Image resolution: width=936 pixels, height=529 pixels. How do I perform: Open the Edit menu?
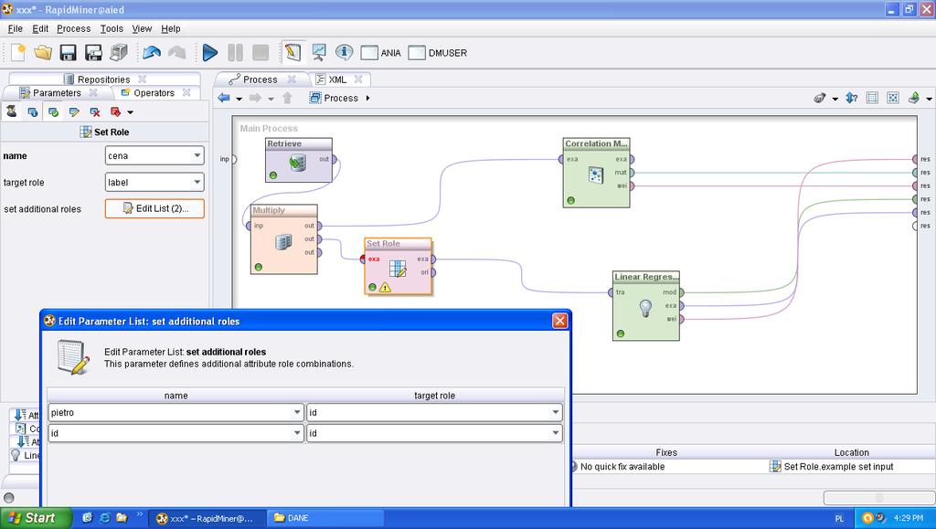[x=40, y=28]
